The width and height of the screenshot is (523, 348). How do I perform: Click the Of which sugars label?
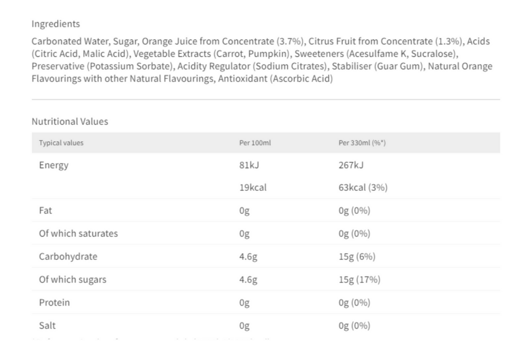pos(72,279)
